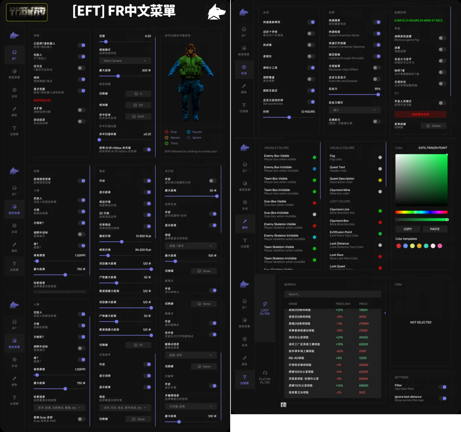The height and width of the screenshot is (432, 461).
Task: Click the loot Search input field
Action: 332,294
